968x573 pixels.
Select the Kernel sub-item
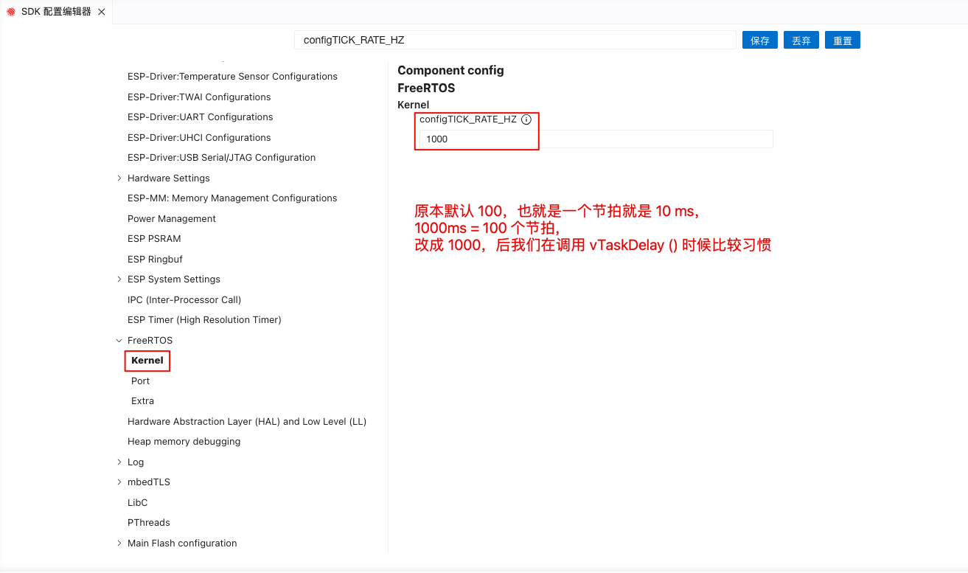coord(147,361)
